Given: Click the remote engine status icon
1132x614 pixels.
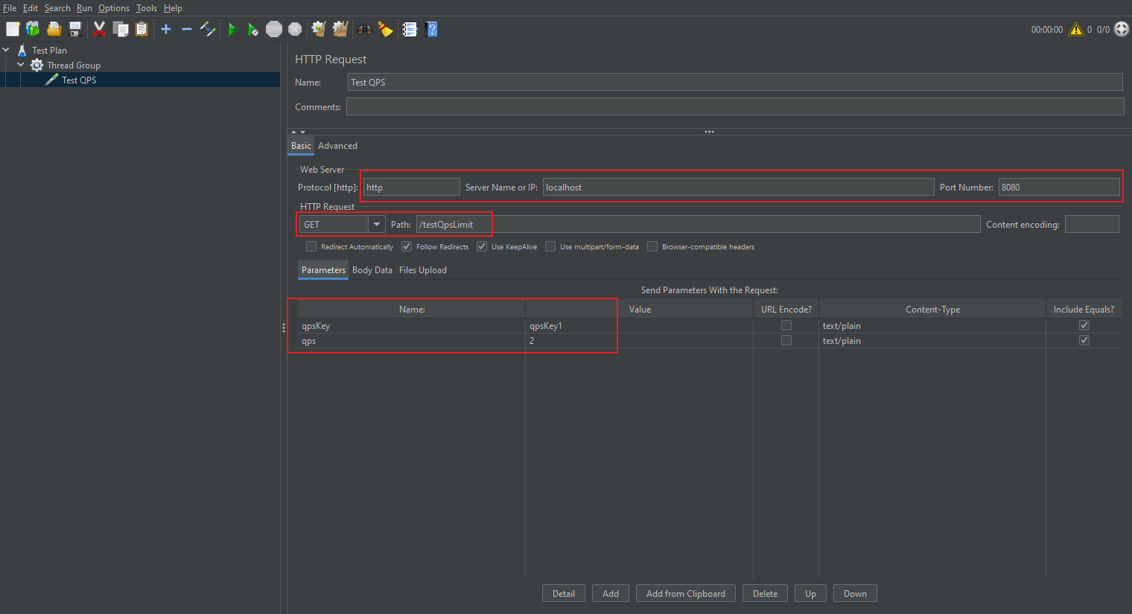Looking at the screenshot, I should click(1122, 29).
